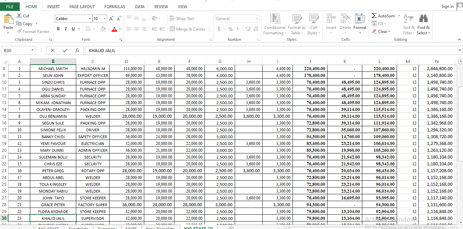Expand the Paste options arrow

(8, 33)
